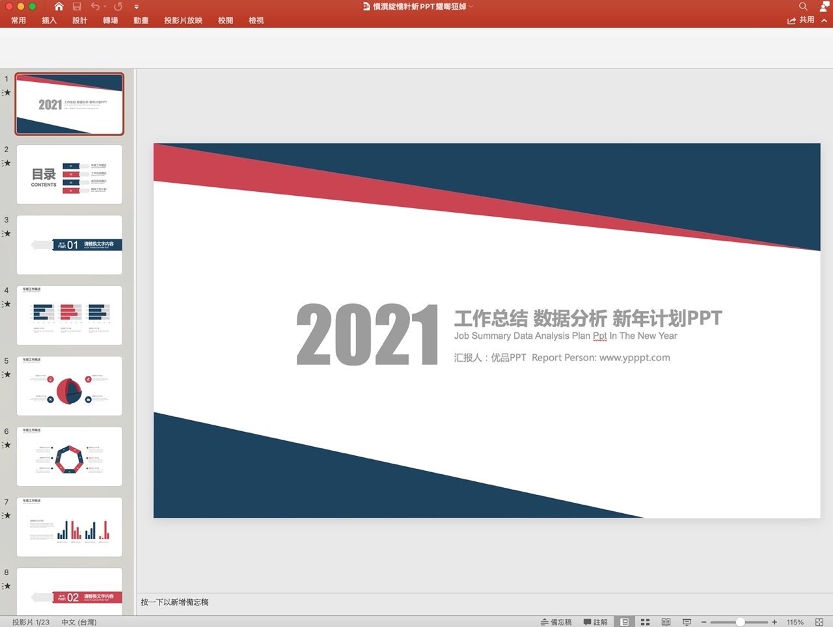Select slide 4 thumbnail with bar charts

click(69, 315)
